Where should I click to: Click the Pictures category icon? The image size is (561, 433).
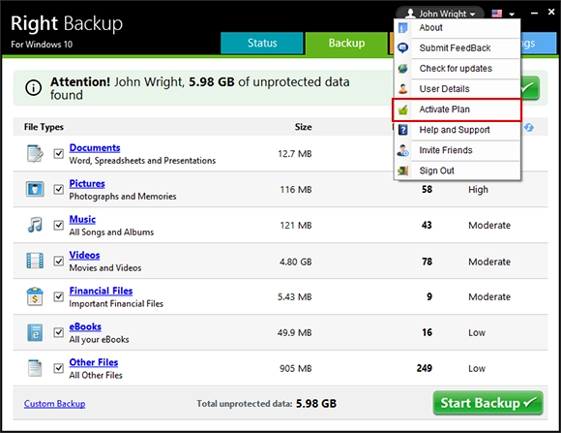(35, 189)
